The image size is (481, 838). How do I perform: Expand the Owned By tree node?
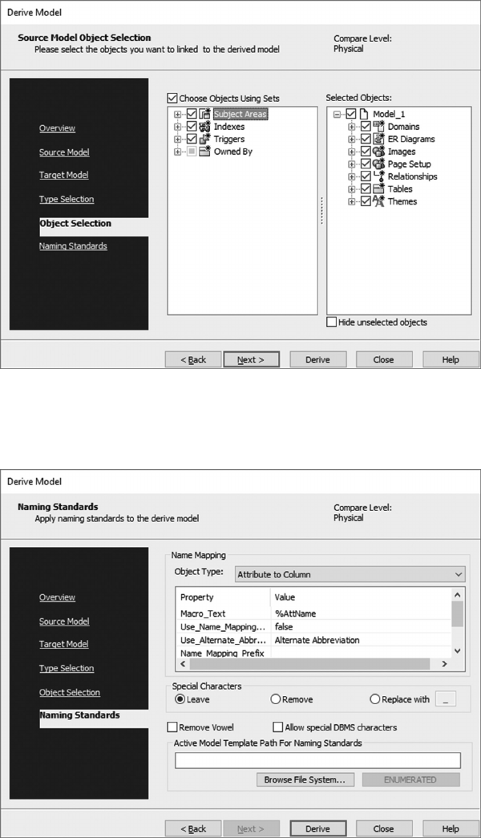click(177, 152)
